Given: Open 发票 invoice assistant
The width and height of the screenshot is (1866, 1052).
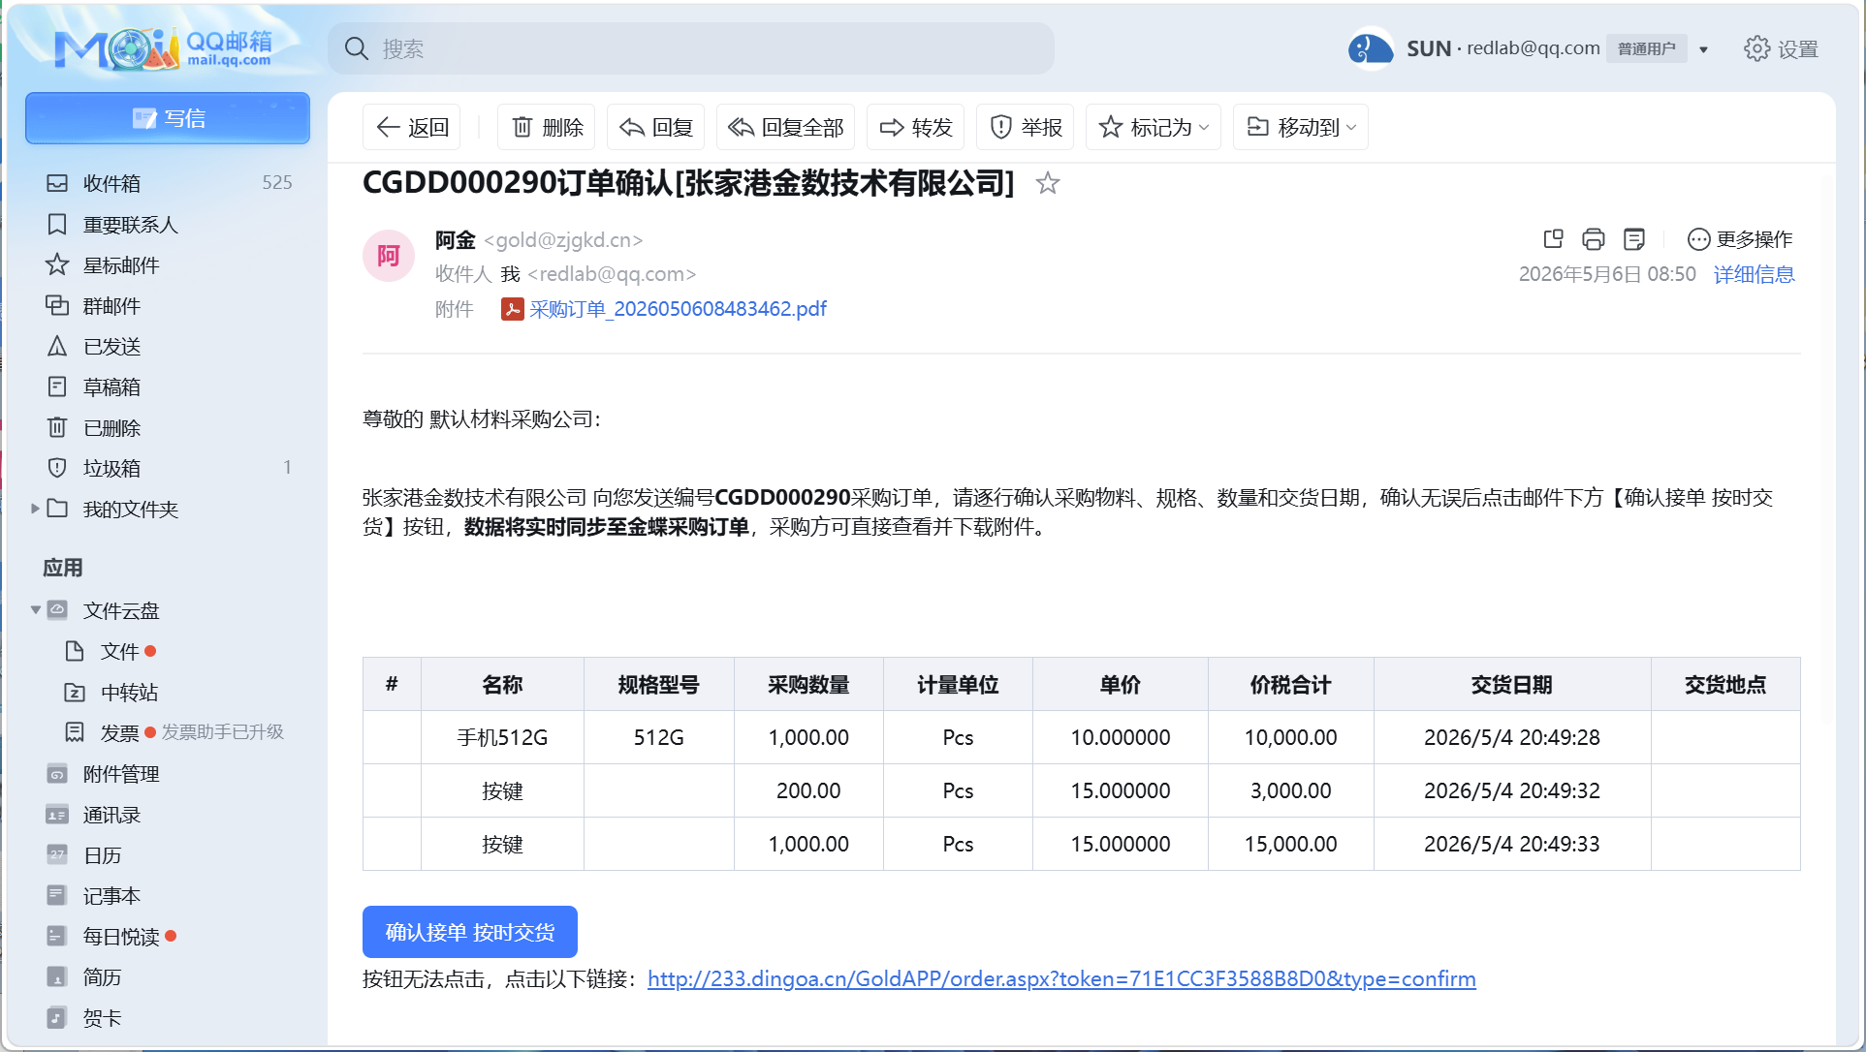Looking at the screenshot, I should [119, 732].
